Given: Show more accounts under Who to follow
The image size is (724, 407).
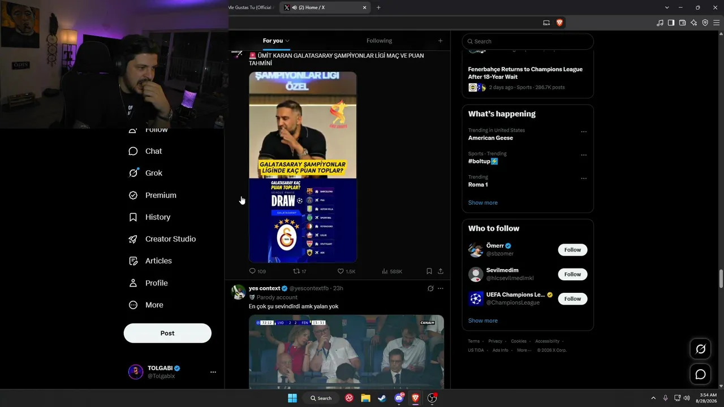Looking at the screenshot, I should tap(483, 321).
